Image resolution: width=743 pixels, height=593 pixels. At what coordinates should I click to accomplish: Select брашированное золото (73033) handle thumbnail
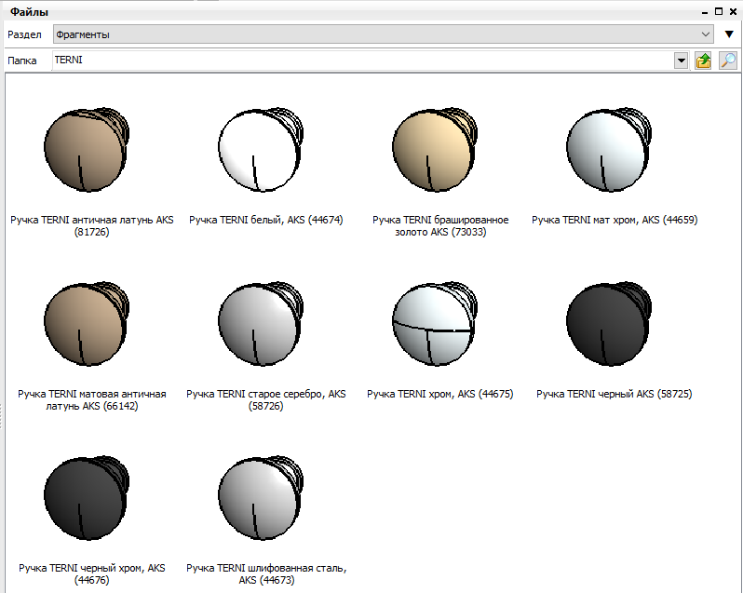point(435,150)
